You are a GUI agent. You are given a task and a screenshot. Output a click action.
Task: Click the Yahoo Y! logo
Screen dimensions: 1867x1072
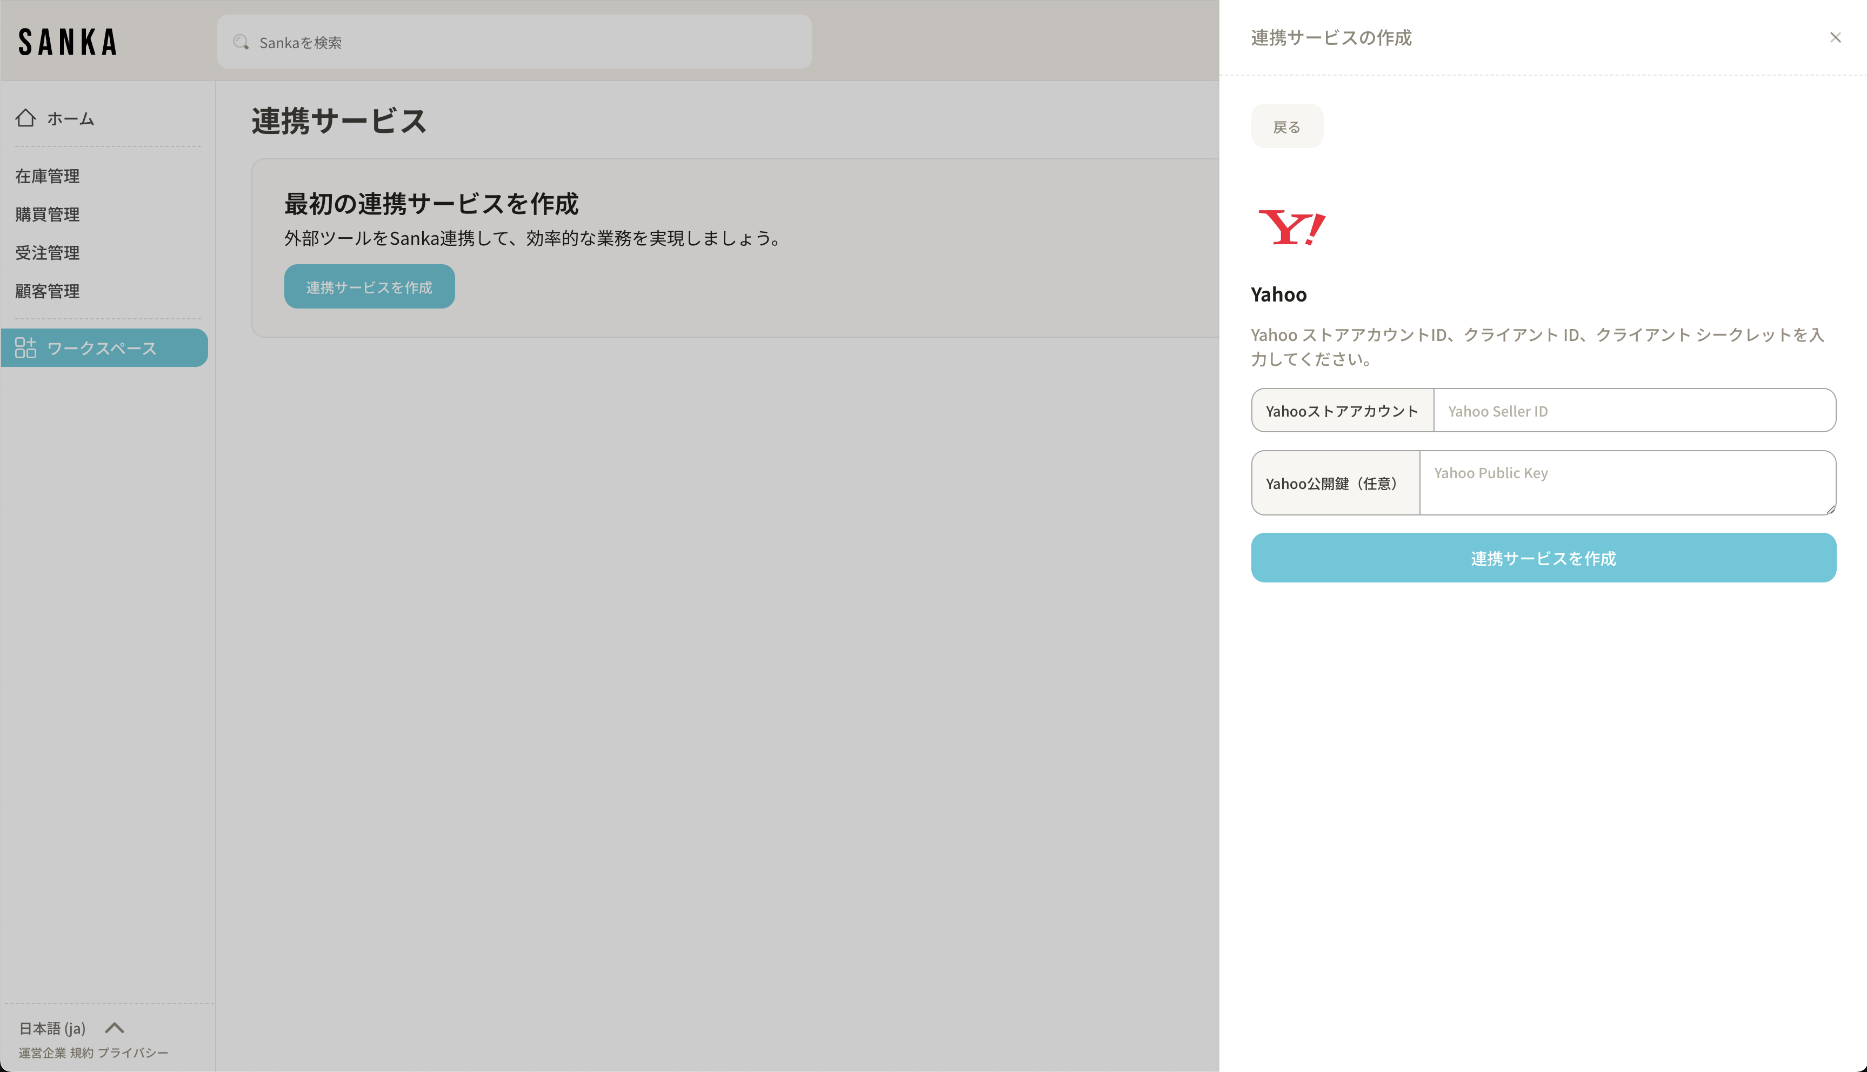pos(1291,227)
